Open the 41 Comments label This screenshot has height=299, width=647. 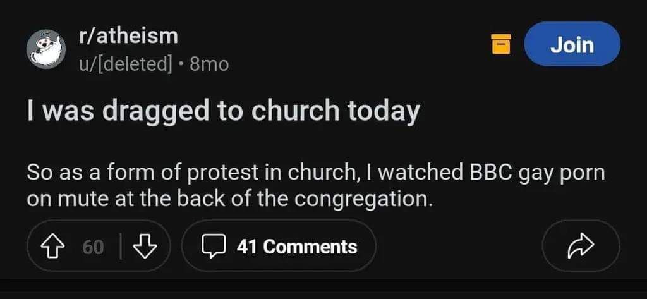296,246
